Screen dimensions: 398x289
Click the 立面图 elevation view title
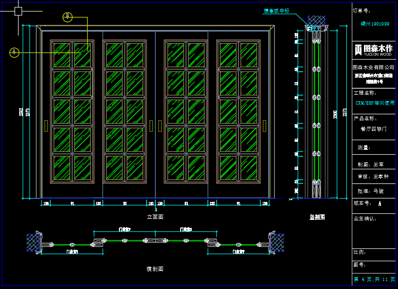[x=155, y=217]
